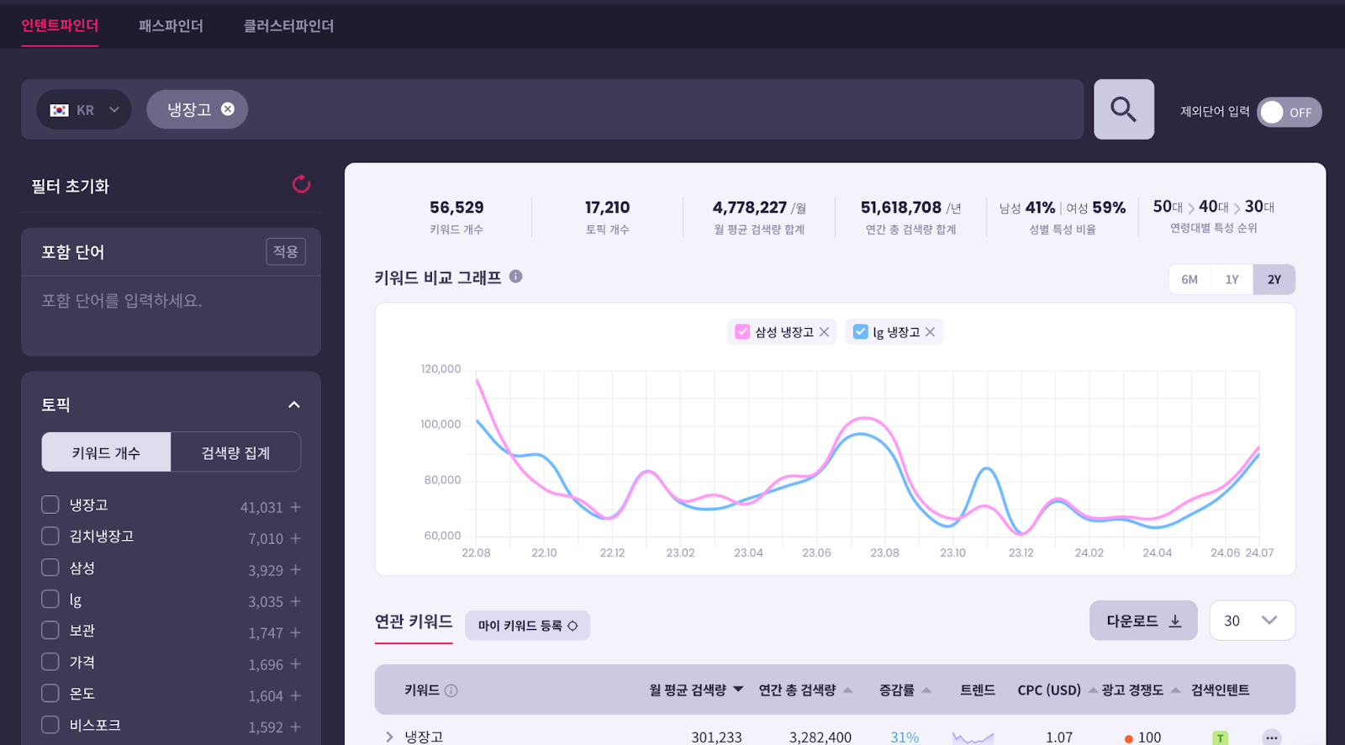Viewport: 1345px width, 745px height.
Task: Click the 적용 apply button
Action: pyautogui.click(x=286, y=251)
